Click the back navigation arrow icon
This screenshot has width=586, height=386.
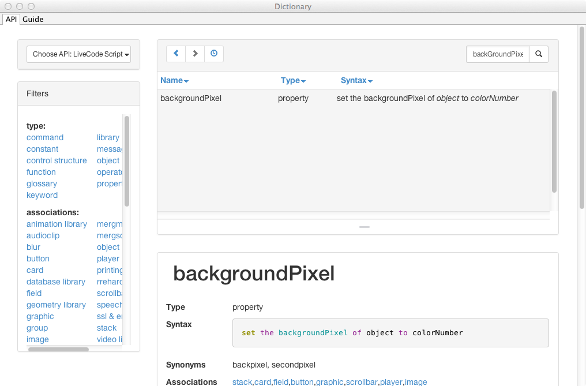(176, 54)
